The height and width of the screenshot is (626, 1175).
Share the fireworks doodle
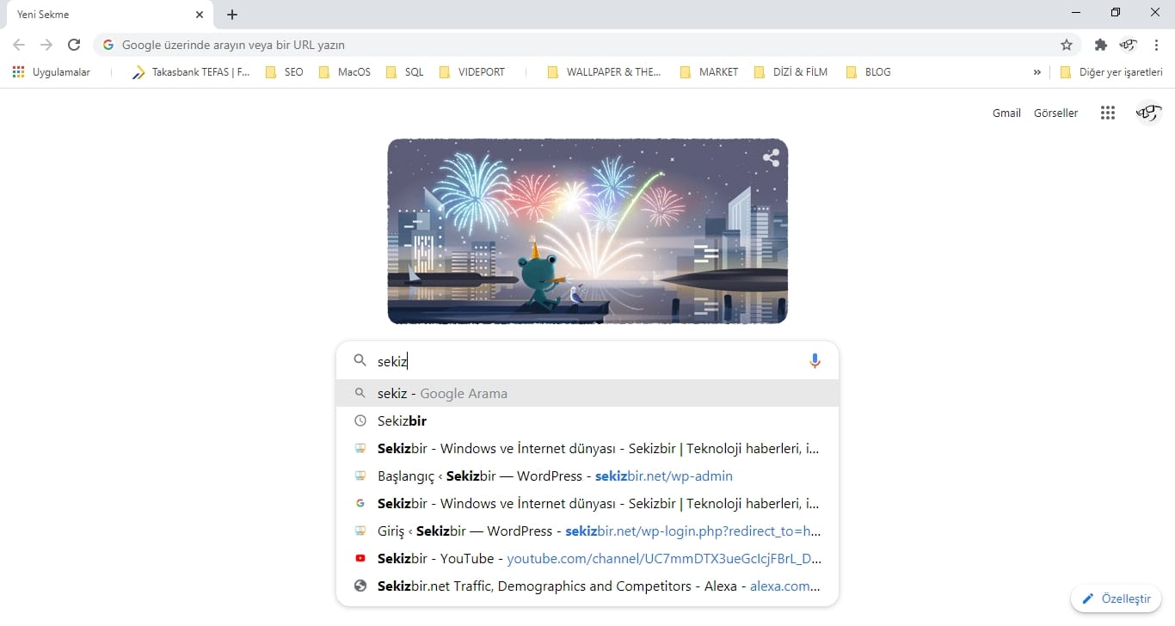tap(771, 157)
